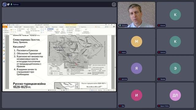
Task: Open Manage comments (Управление комментариями) dropdown
Action: coord(86,31)
